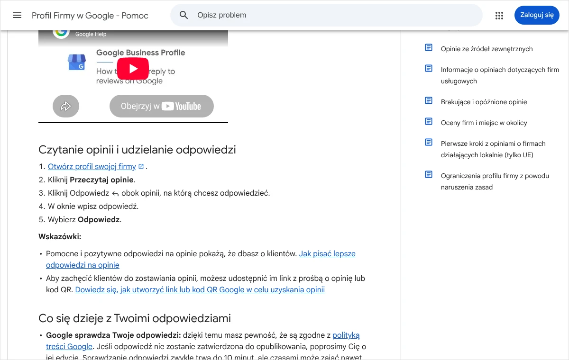The image size is (569, 360).
Task: Click the Wskazówki: label
Action: (x=60, y=236)
